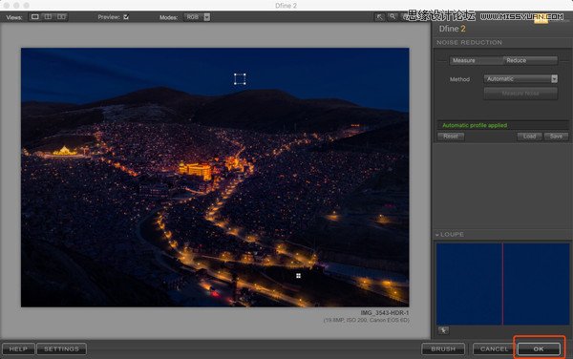
Task: Confirm with the OK button
Action: pos(539,348)
